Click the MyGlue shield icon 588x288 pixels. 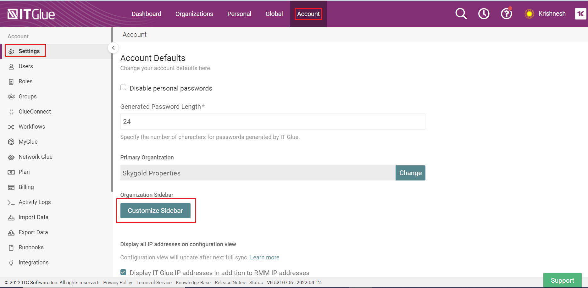pos(11,142)
